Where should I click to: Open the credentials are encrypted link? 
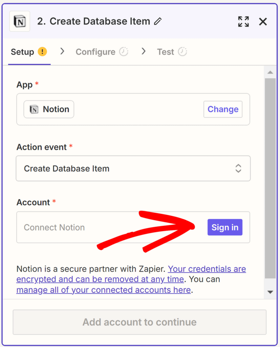(207, 269)
